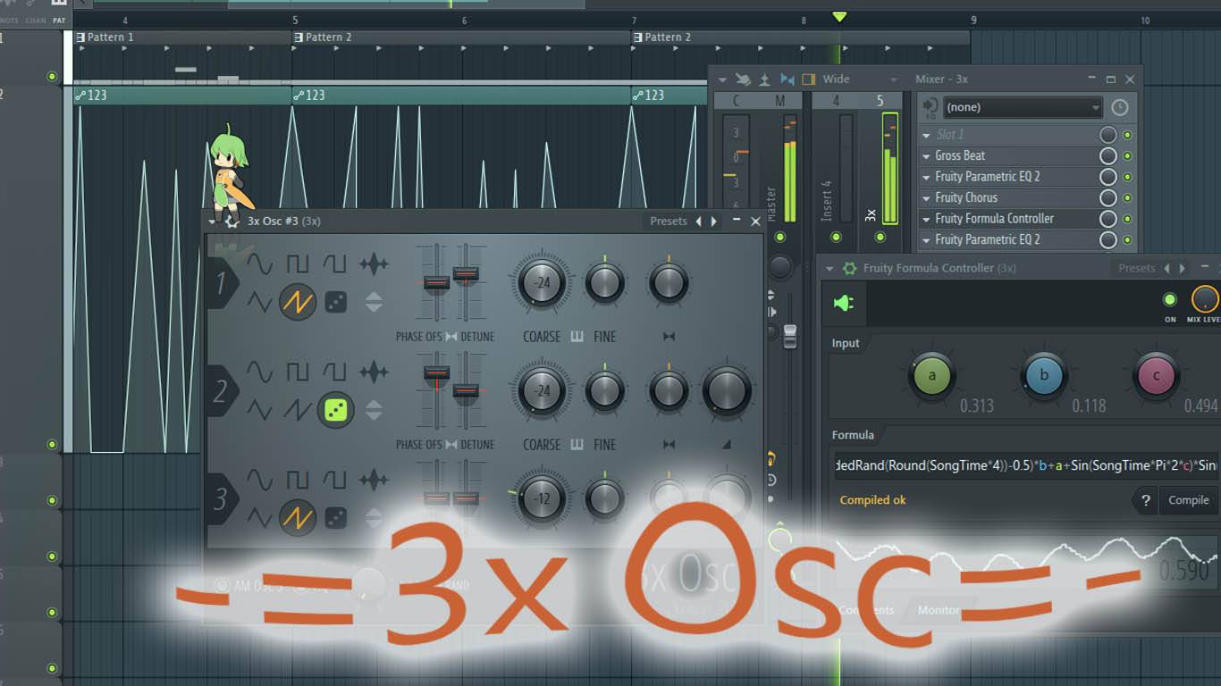Open mixer input (none) dropdown
The height and width of the screenshot is (686, 1221).
coord(1023,107)
